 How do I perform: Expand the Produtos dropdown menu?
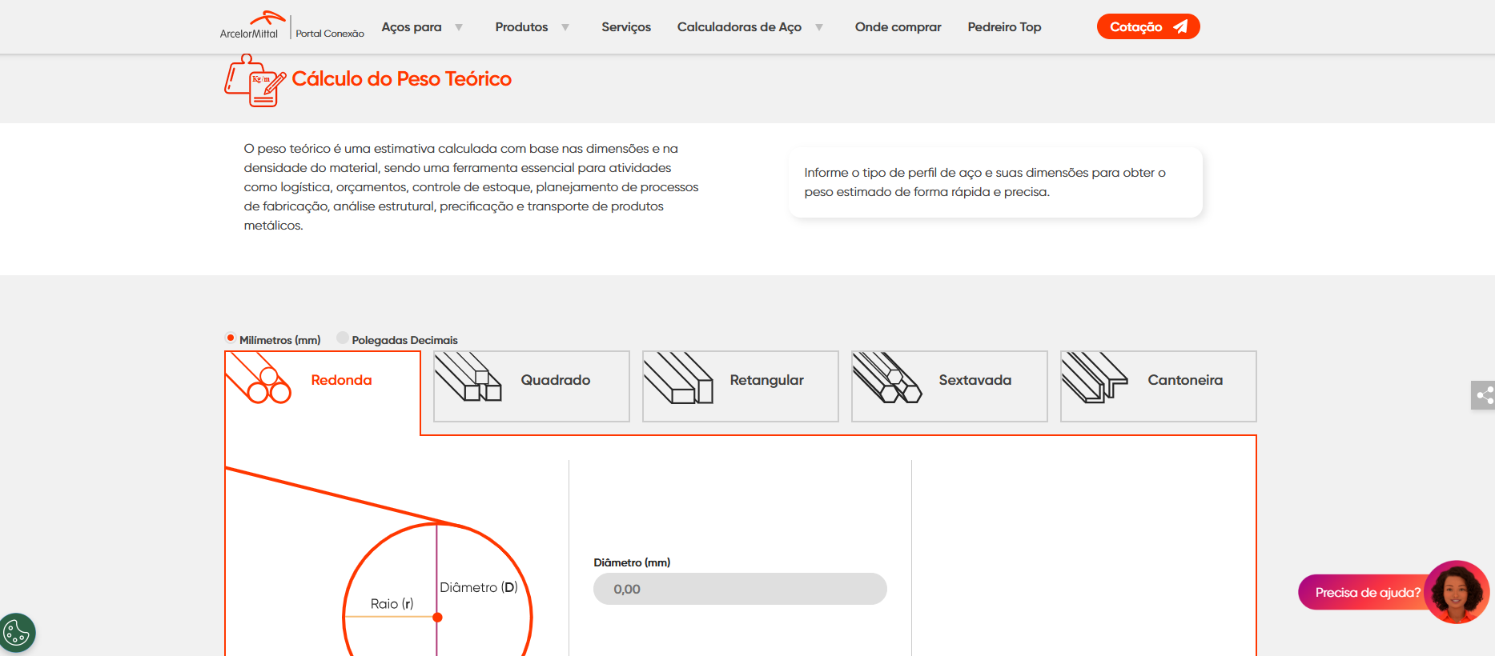532,27
